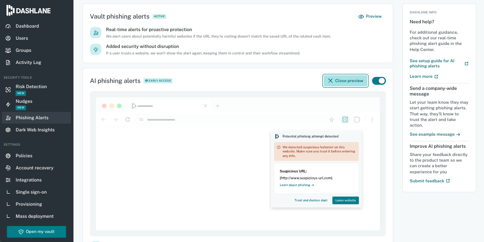Click the Phishing Alerts sidebar icon
484x242 pixels.
[x=8, y=118]
